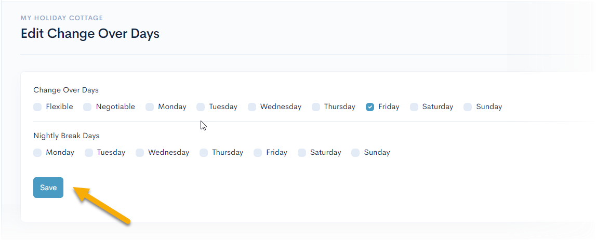Click the Nightly Break Days section label
This screenshot has width=596, height=240.
coord(67,136)
